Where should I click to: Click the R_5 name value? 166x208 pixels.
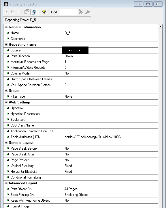[x=67, y=33]
